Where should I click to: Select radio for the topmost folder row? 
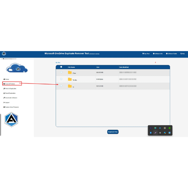(x=61, y=72)
